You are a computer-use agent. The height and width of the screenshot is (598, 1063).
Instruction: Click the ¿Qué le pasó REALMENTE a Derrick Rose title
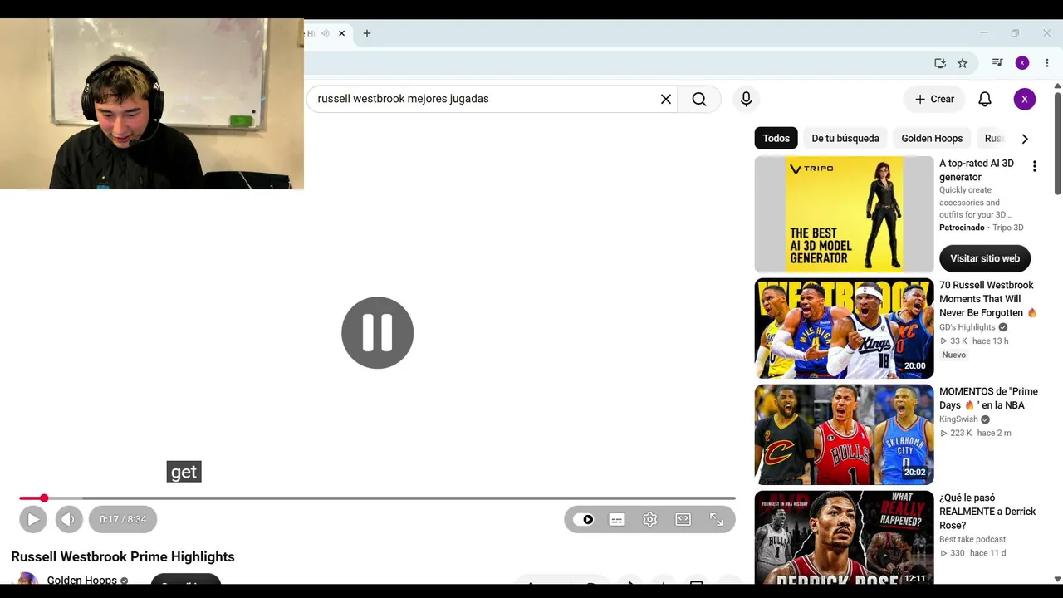(987, 512)
